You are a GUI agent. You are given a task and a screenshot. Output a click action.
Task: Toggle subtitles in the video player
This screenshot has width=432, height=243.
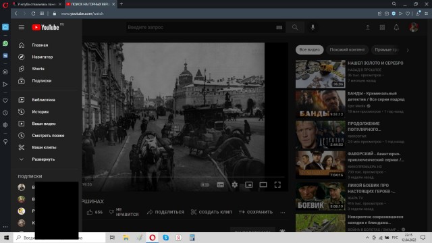(221, 185)
